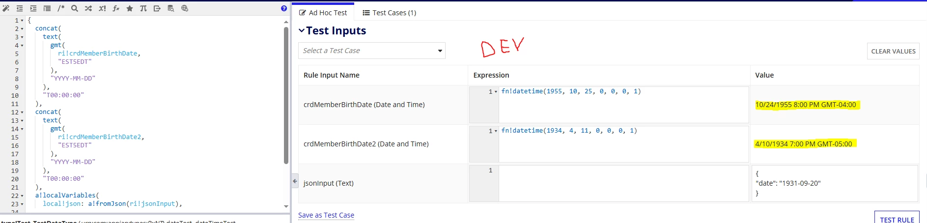Click the globe toolbar icon

pos(185,8)
